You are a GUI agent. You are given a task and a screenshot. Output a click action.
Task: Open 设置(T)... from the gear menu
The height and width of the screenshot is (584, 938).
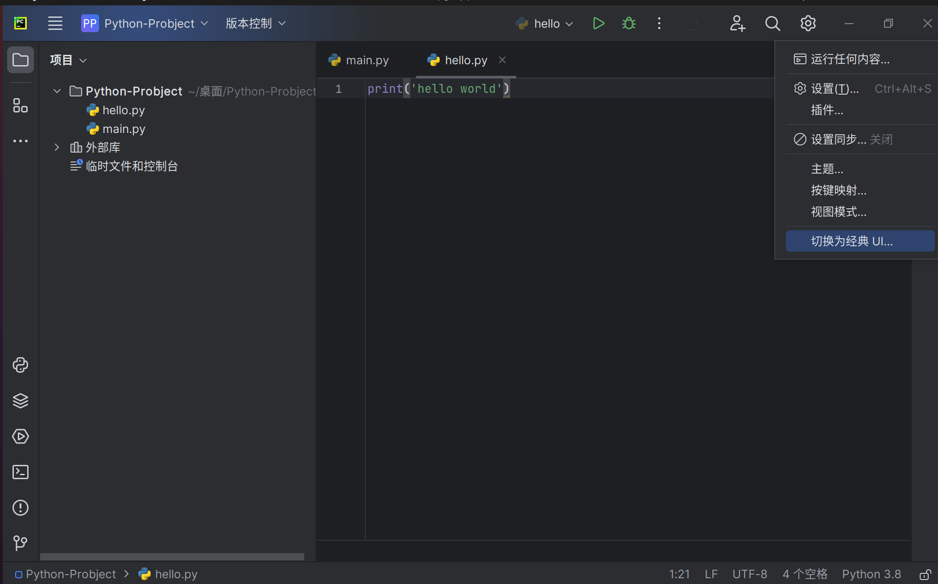[860, 89]
